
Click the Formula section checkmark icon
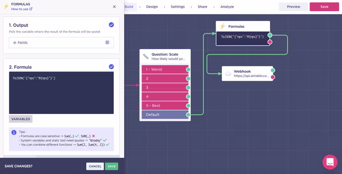tap(111, 67)
